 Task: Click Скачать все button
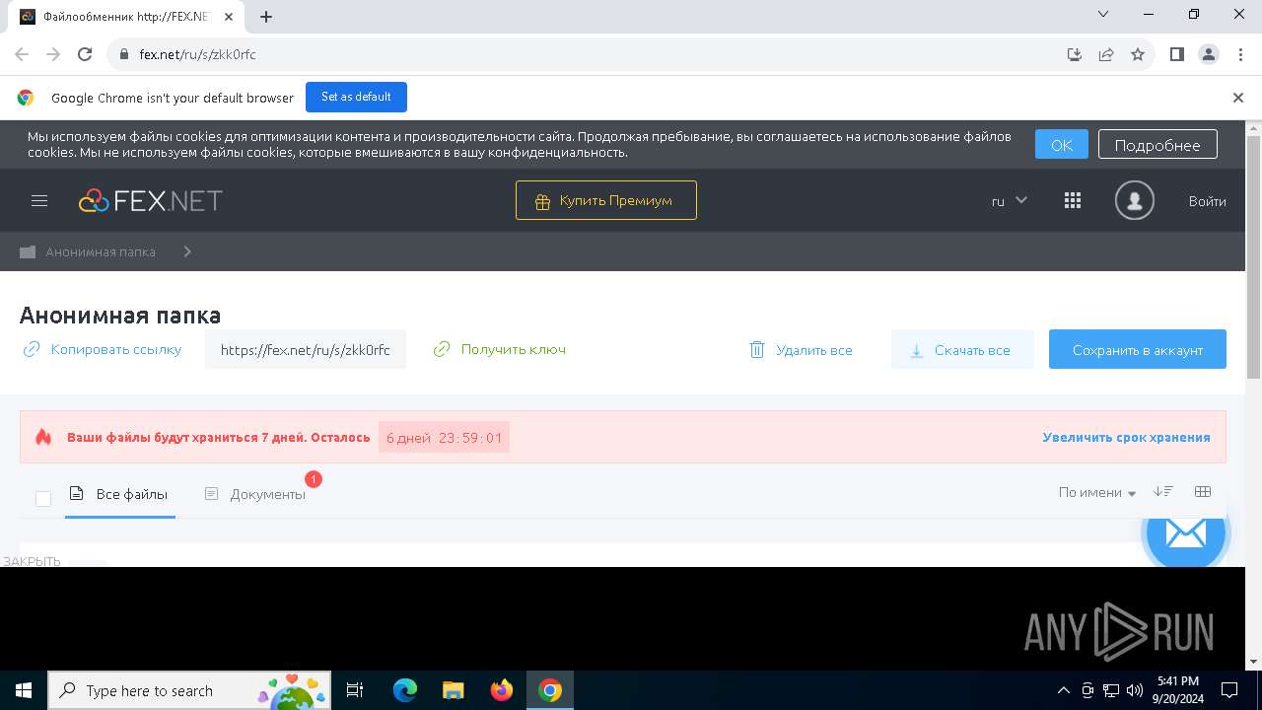point(962,350)
